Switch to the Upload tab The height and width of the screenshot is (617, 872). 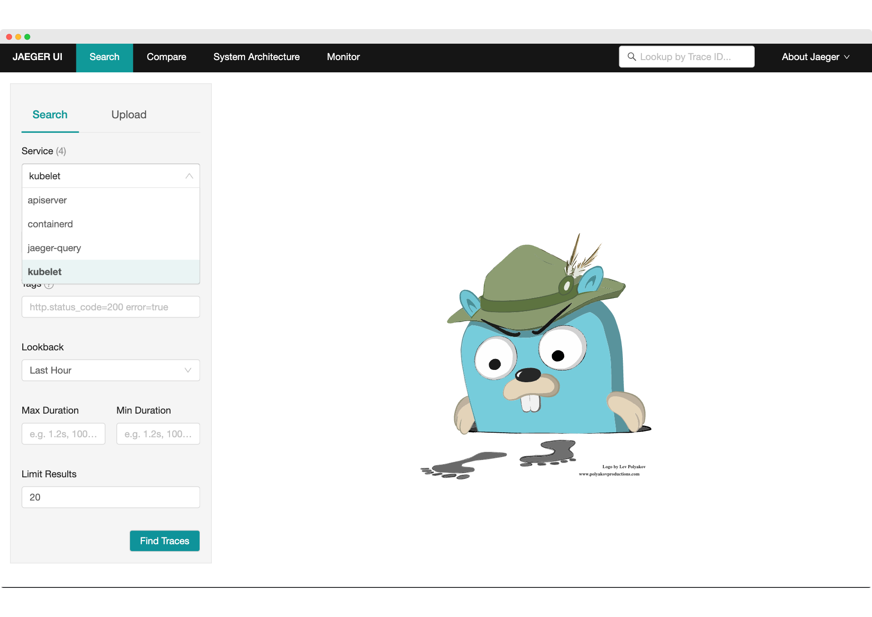(129, 115)
